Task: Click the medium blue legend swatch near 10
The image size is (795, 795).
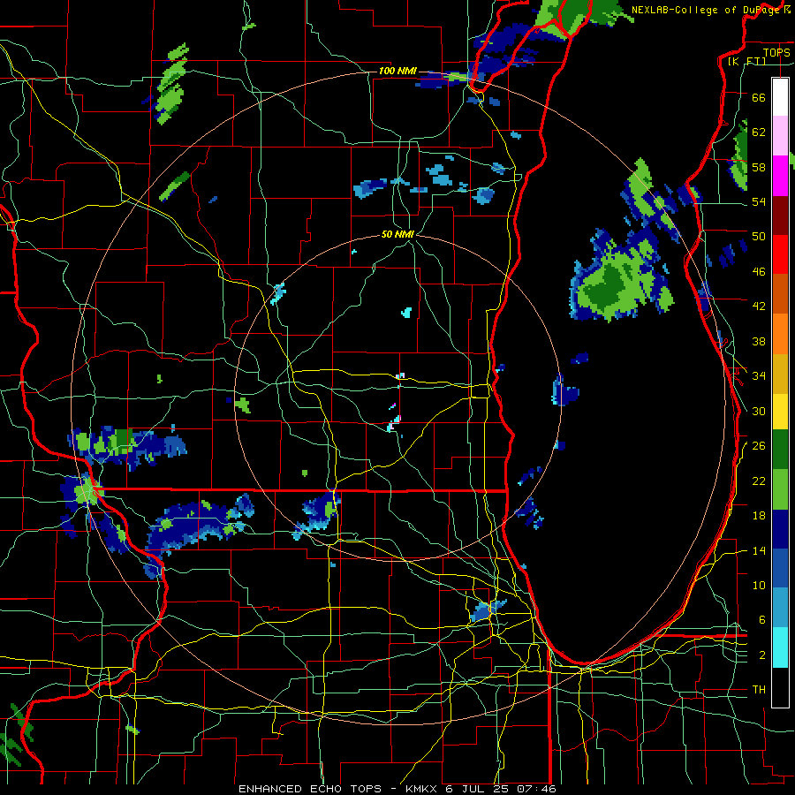Action: [780, 568]
